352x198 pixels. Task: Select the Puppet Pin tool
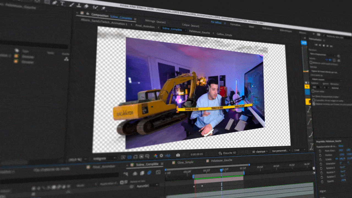coord(104,8)
